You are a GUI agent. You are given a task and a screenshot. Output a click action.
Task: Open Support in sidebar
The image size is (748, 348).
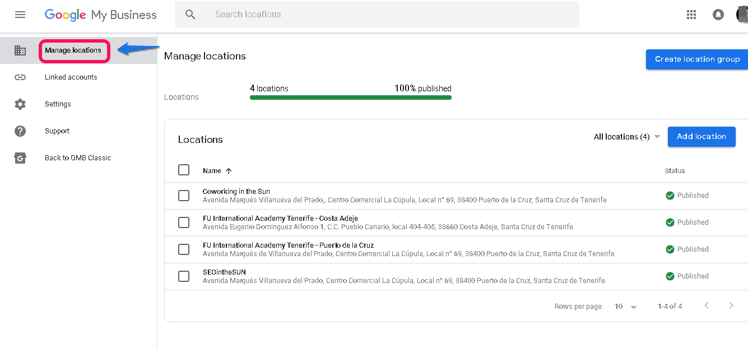(57, 131)
